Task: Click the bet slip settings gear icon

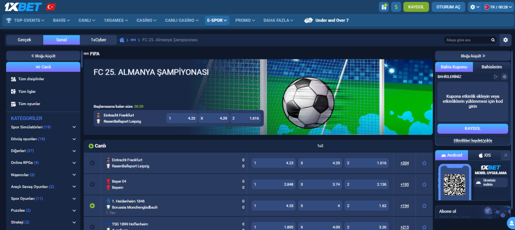Action: coord(505,77)
